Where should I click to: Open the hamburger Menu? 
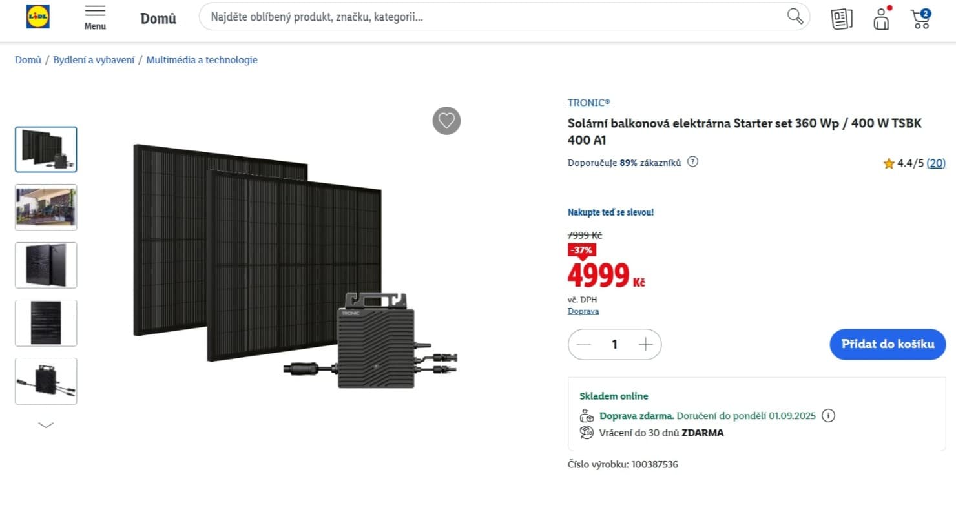(x=95, y=17)
